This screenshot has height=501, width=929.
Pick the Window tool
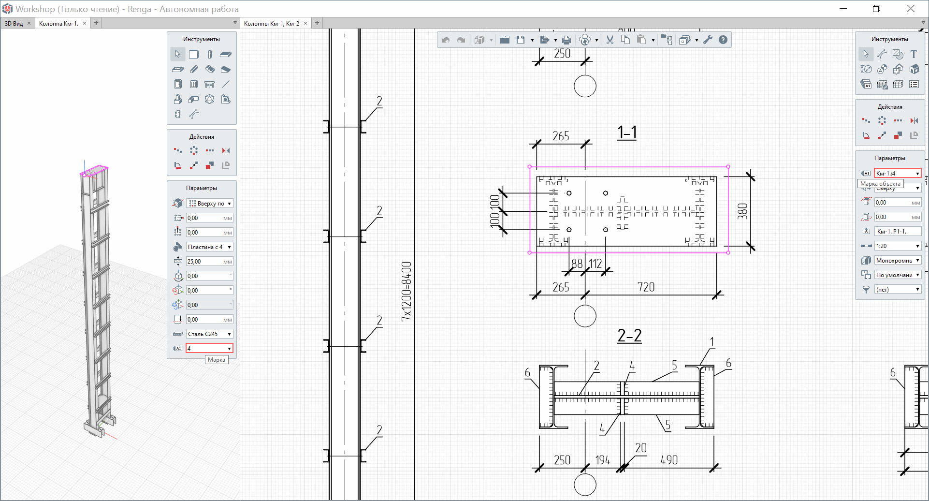pos(194,84)
